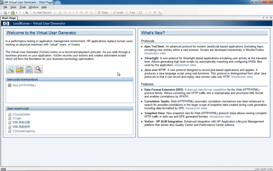Image resolution: width=273 pixels, height=171 pixels.
Task: Open Correlation Studio Introduction video link
Action: (x=196, y=108)
